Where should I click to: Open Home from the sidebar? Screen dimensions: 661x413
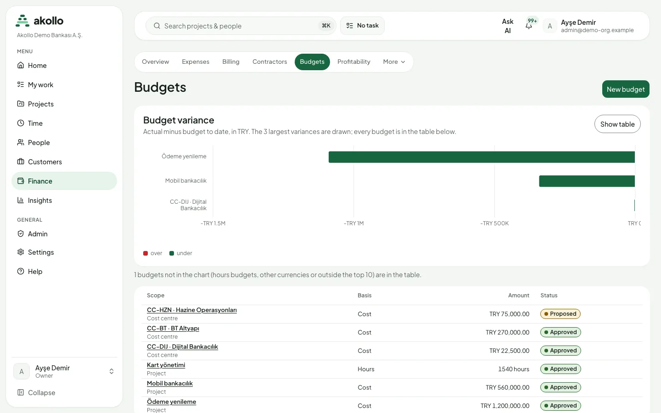(x=64, y=66)
